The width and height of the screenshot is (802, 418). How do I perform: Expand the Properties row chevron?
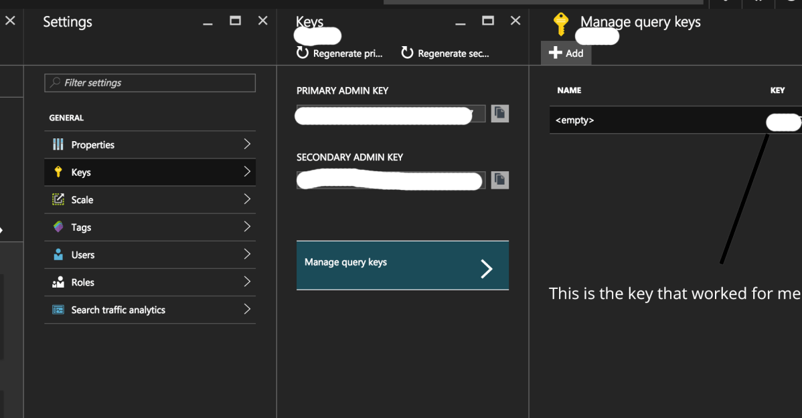247,144
